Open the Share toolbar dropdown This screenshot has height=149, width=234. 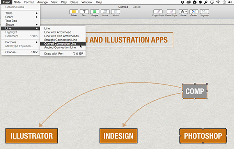(x=183, y=12)
